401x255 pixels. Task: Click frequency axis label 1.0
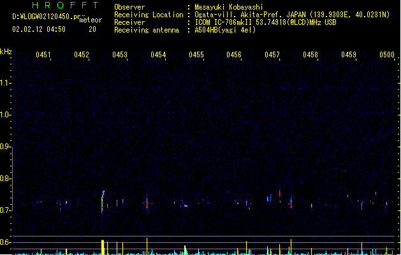pos(5,115)
